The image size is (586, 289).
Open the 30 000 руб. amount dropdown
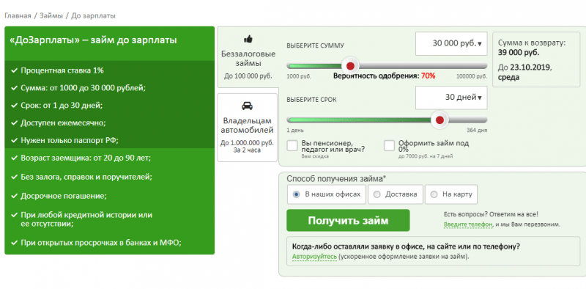(x=451, y=43)
